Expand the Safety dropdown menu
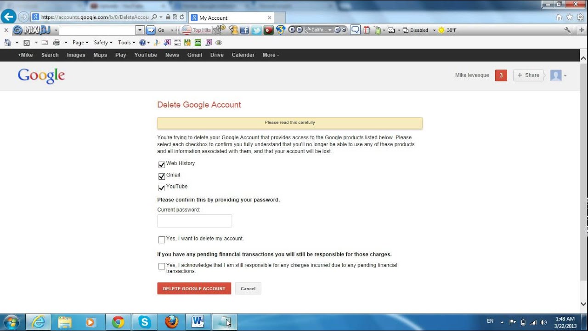This screenshot has height=331, width=588. point(103,43)
